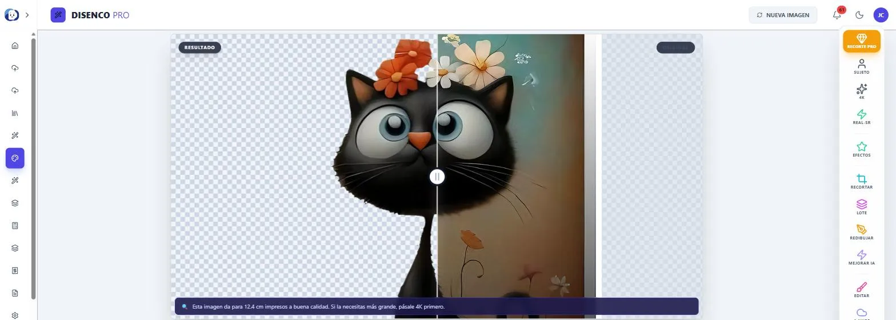The width and height of the screenshot is (896, 320).
Task: Click the faded ORIGINAL label on the image
Action: pyautogui.click(x=675, y=47)
